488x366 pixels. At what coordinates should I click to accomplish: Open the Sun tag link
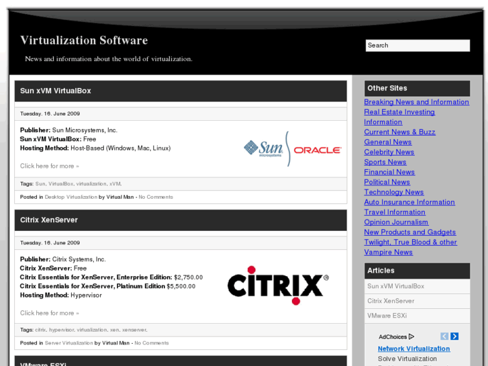tap(40, 184)
